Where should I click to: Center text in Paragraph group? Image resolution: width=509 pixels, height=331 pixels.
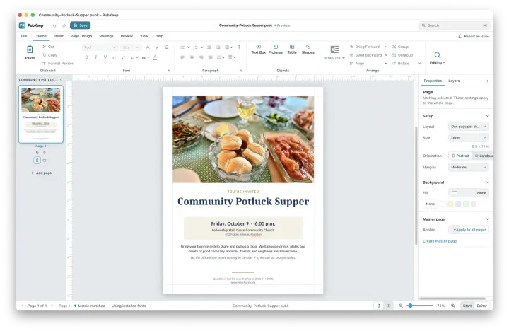192,57
